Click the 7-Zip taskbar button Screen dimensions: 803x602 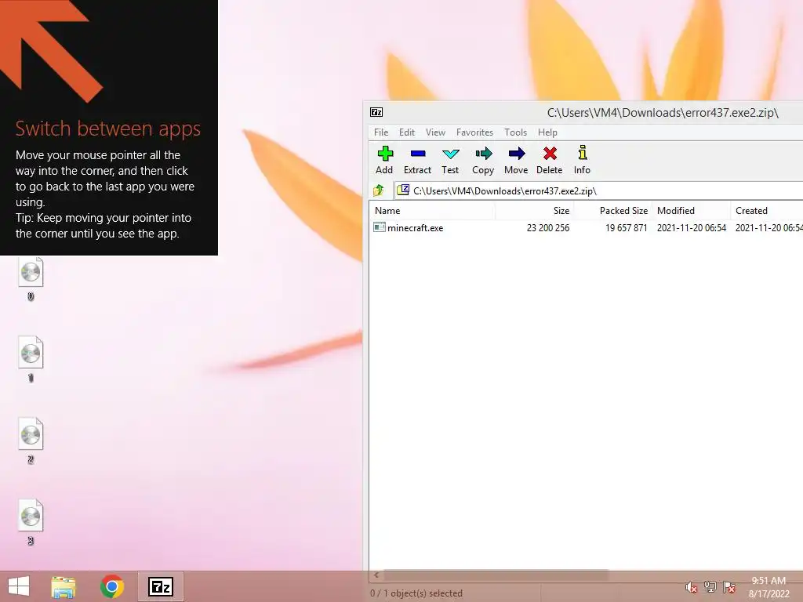click(160, 586)
